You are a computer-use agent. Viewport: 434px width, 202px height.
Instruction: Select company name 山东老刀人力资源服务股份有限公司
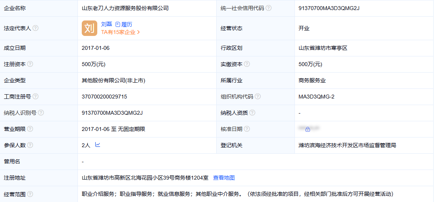click(x=125, y=8)
